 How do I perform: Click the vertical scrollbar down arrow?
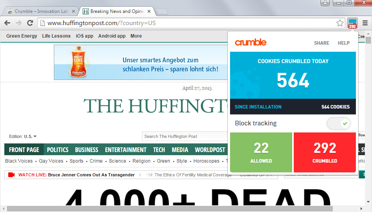[368, 202]
